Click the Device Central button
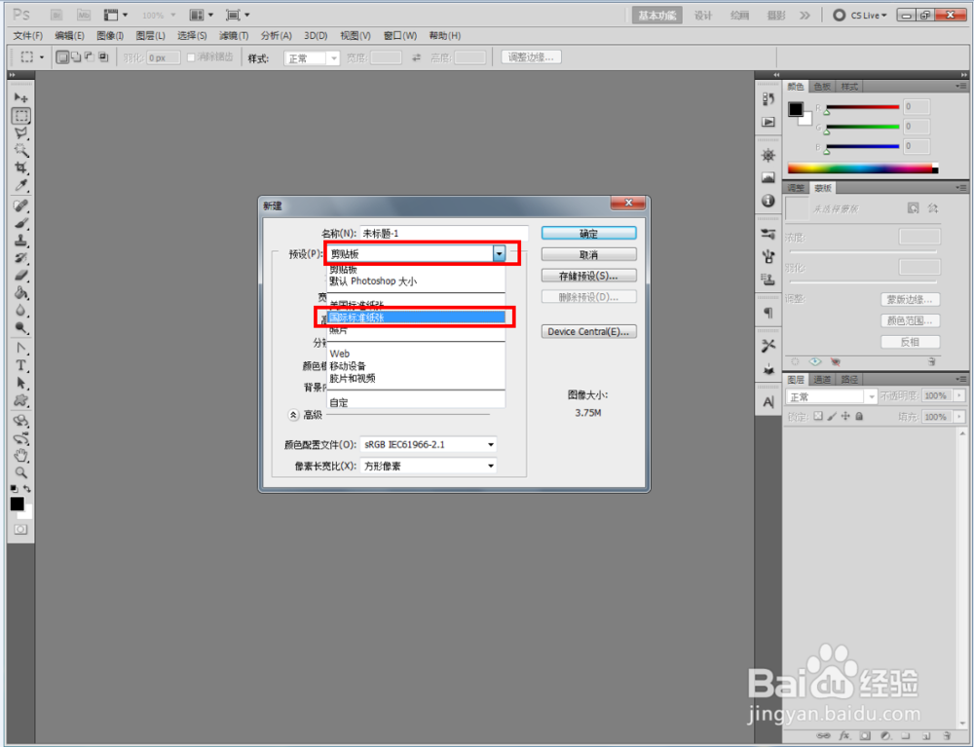The height and width of the screenshot is (747, 974). click(x=589, y=331)
